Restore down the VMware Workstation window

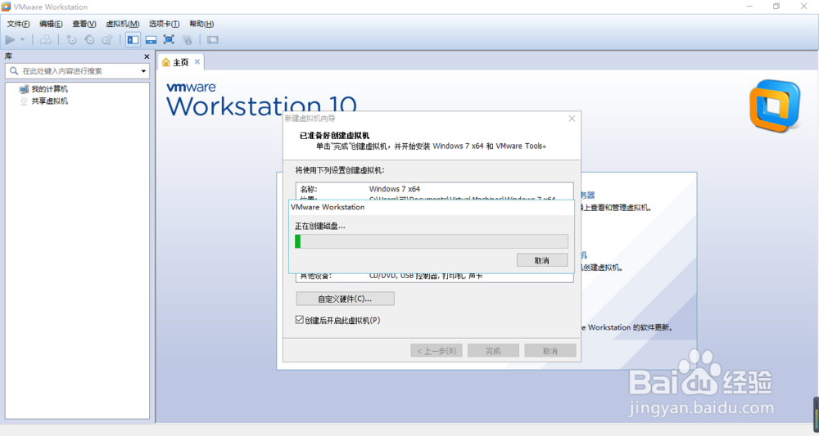pyautogui.click(x=776, y=7)
